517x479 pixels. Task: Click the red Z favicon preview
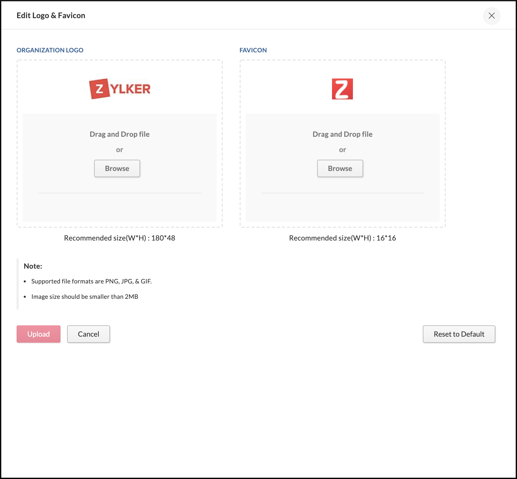point(342,89)
